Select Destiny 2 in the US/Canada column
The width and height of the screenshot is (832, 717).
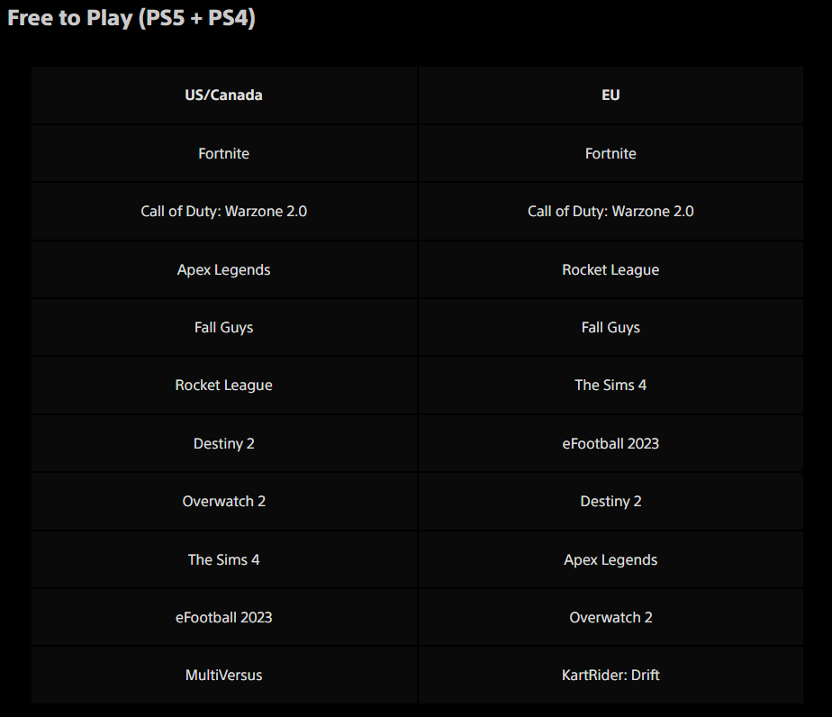(223, 443)
